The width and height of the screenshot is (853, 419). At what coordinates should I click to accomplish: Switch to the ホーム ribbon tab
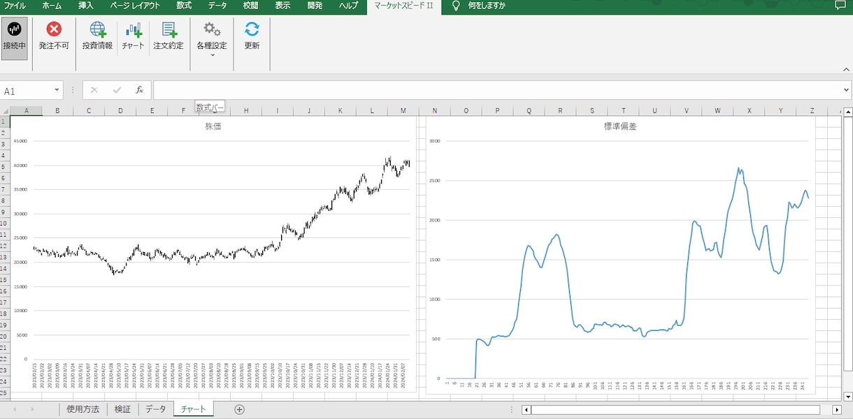point(52,6)
